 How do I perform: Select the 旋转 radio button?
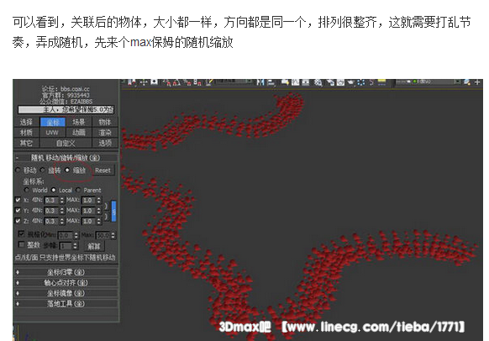point(43,170)
